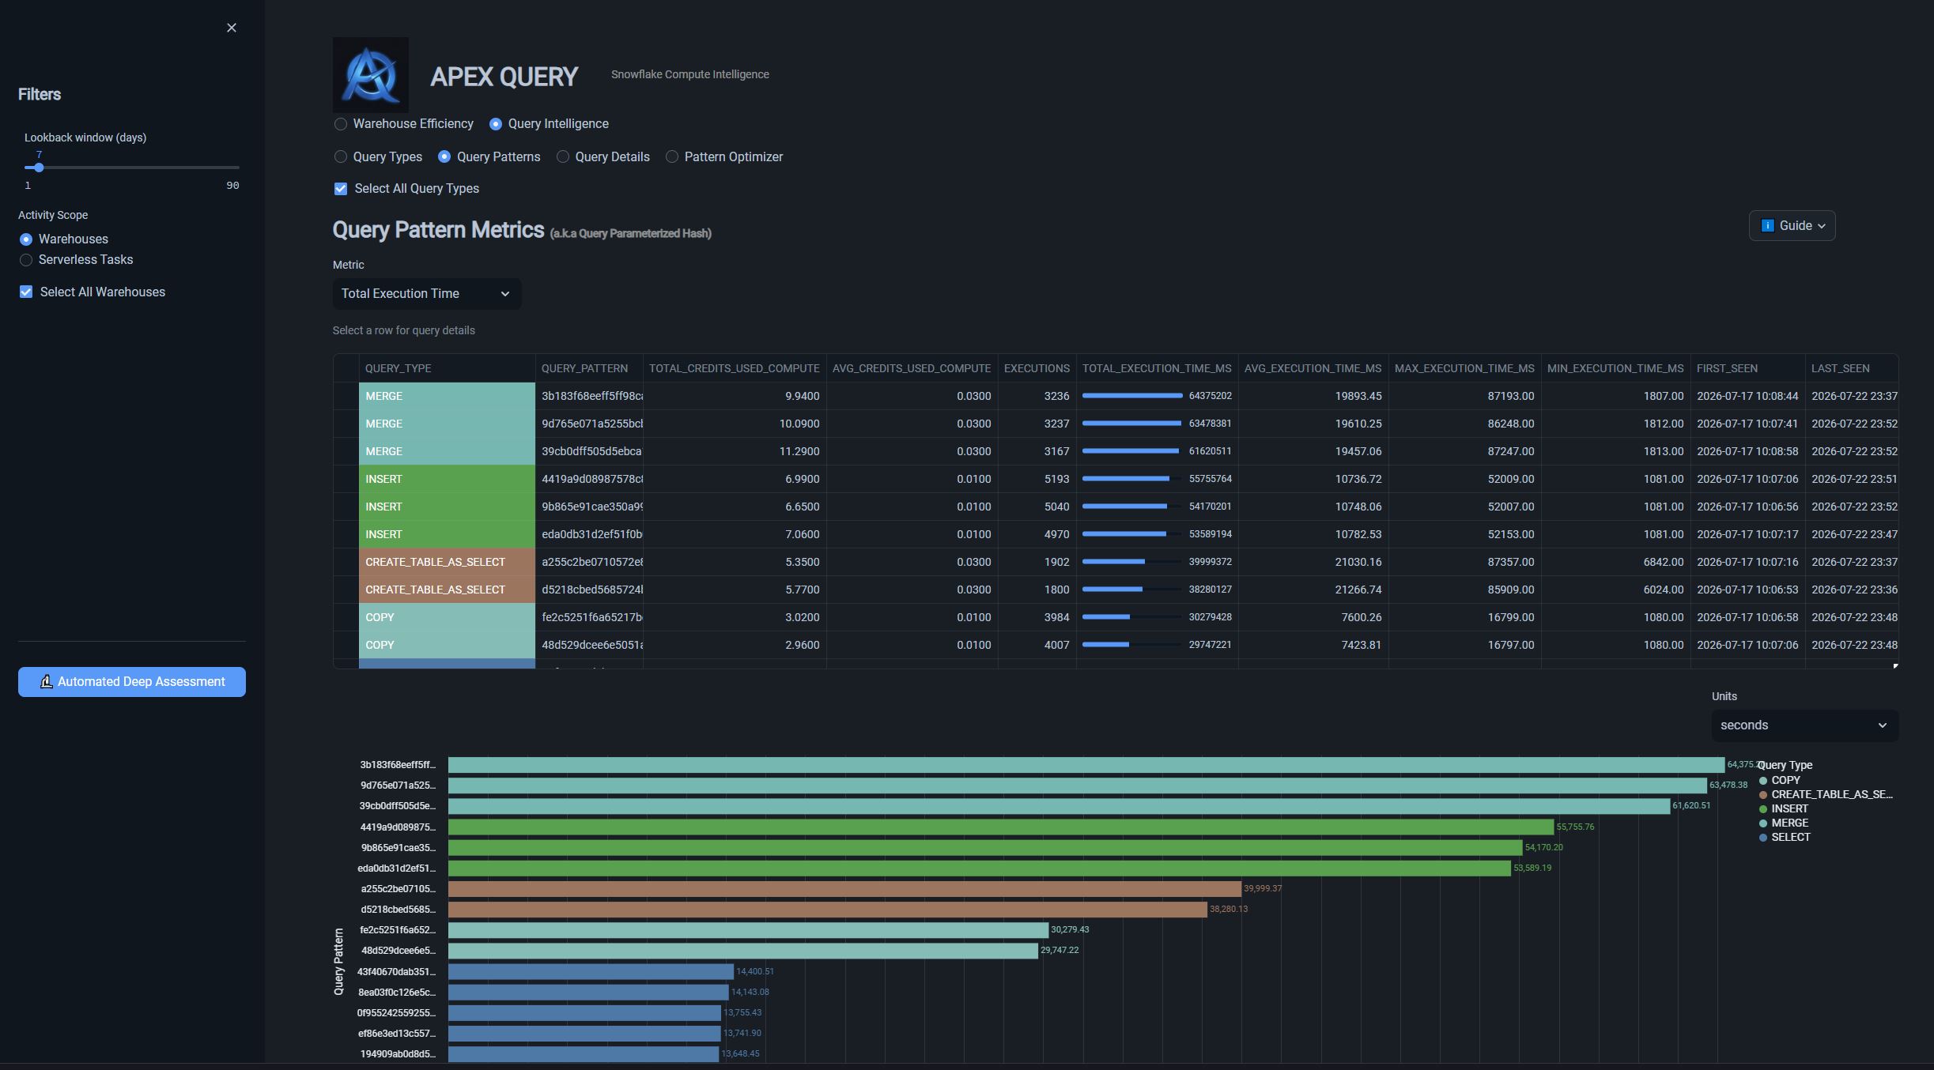Click the Apex Query logo image
Viewport: 1934px width, 1070px height.
371,74
